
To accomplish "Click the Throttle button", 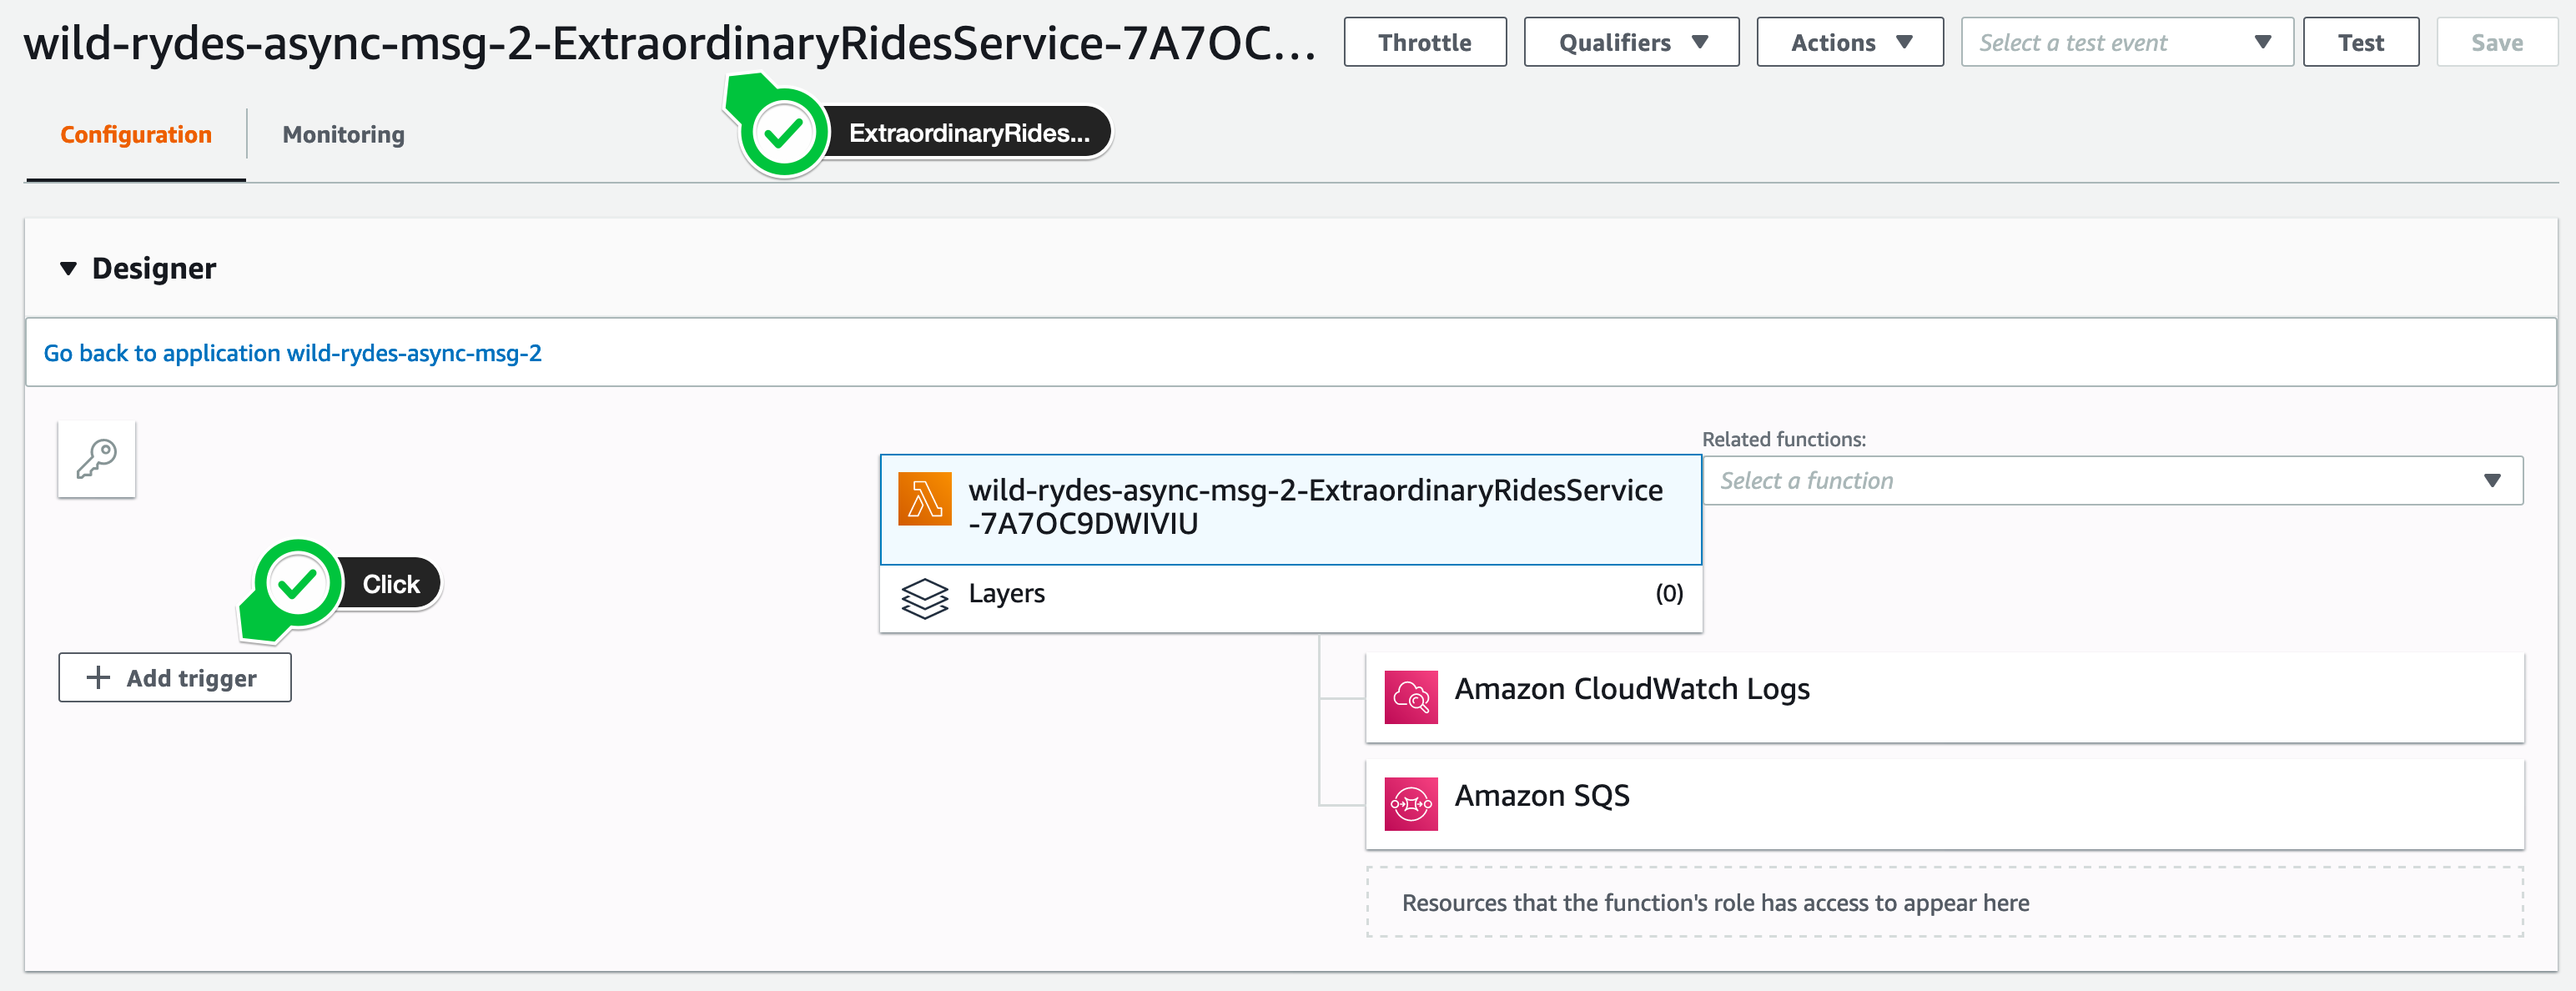I will tap(1424, 42).
